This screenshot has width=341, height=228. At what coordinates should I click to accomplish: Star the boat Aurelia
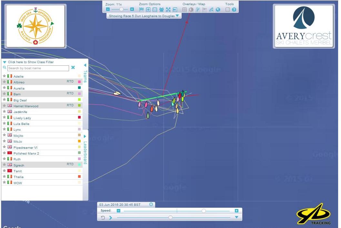pos(4,88)
